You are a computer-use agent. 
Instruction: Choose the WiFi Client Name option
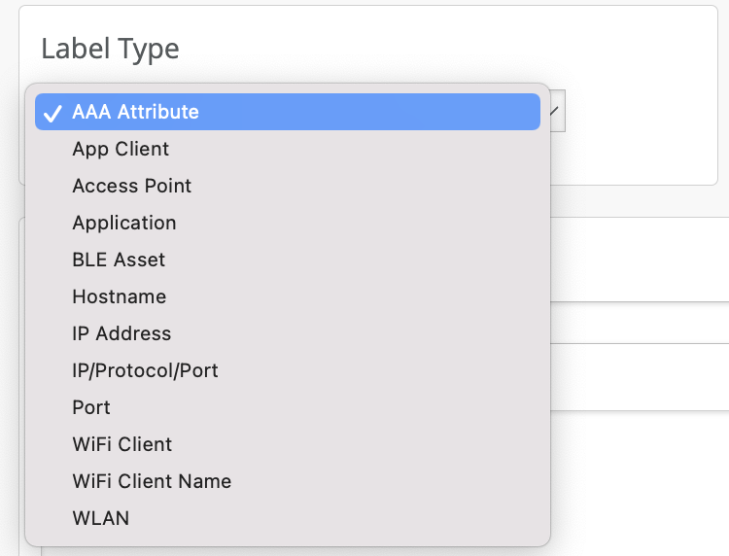[152, 481]
